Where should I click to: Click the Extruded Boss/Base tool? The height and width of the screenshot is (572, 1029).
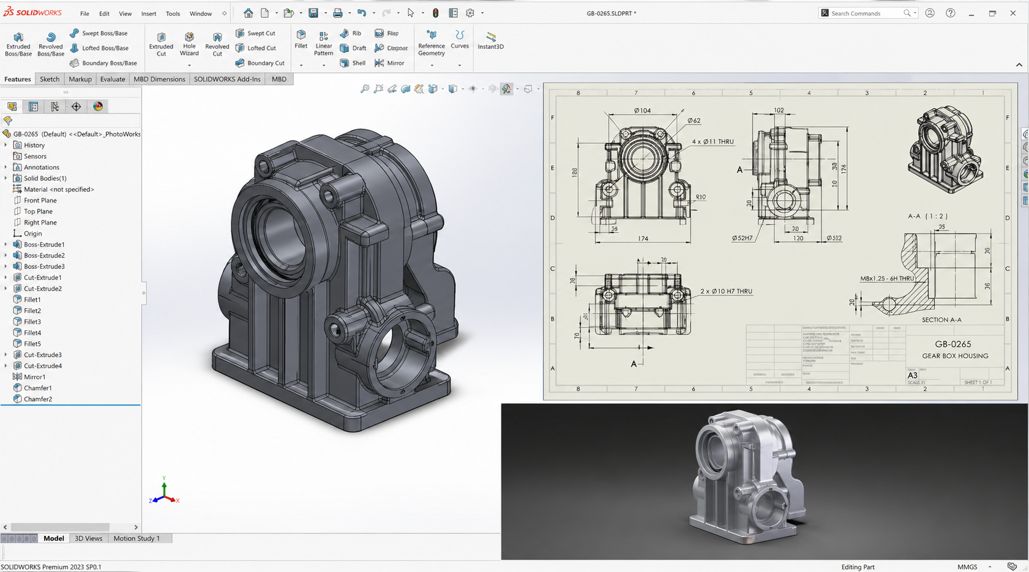coord(18,44)
